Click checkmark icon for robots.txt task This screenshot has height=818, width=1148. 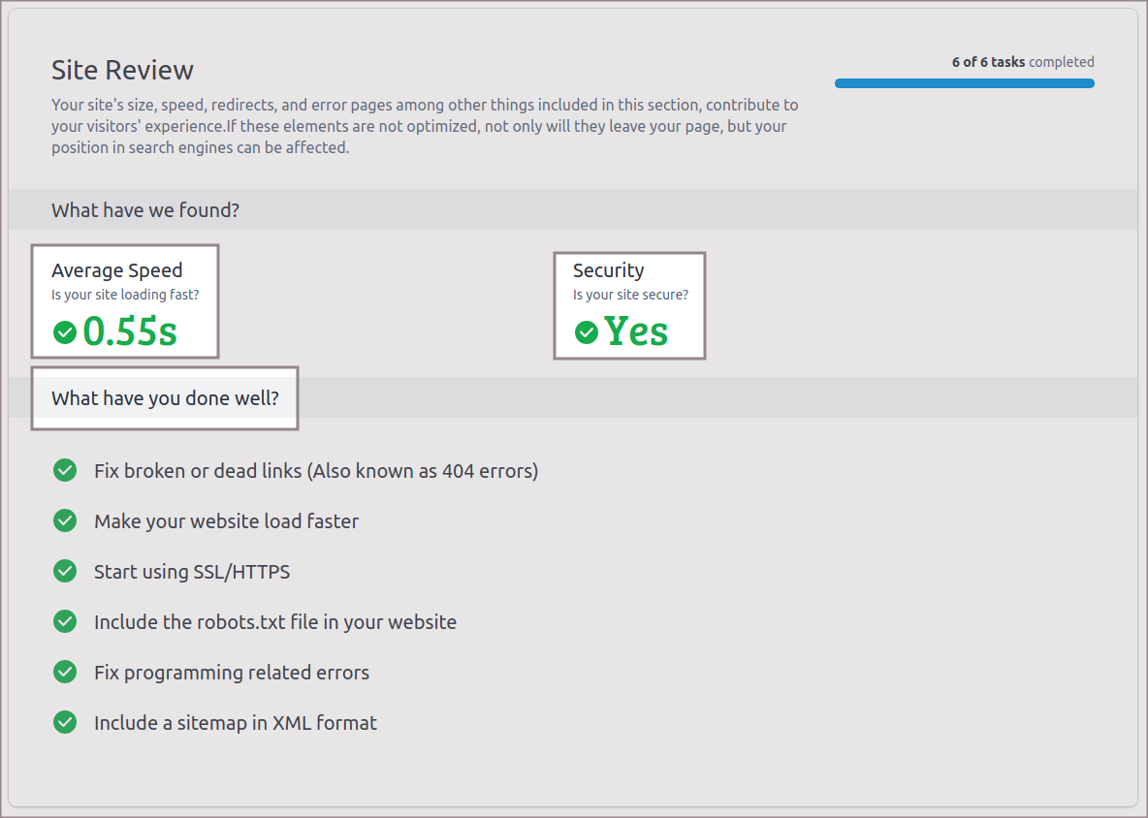[x=65, y=622]
